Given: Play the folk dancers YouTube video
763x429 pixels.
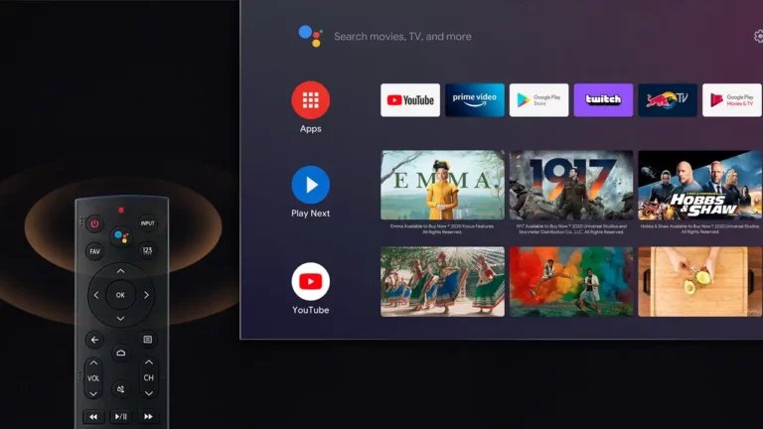Looking at the screenshot, I should click(442, 282).
